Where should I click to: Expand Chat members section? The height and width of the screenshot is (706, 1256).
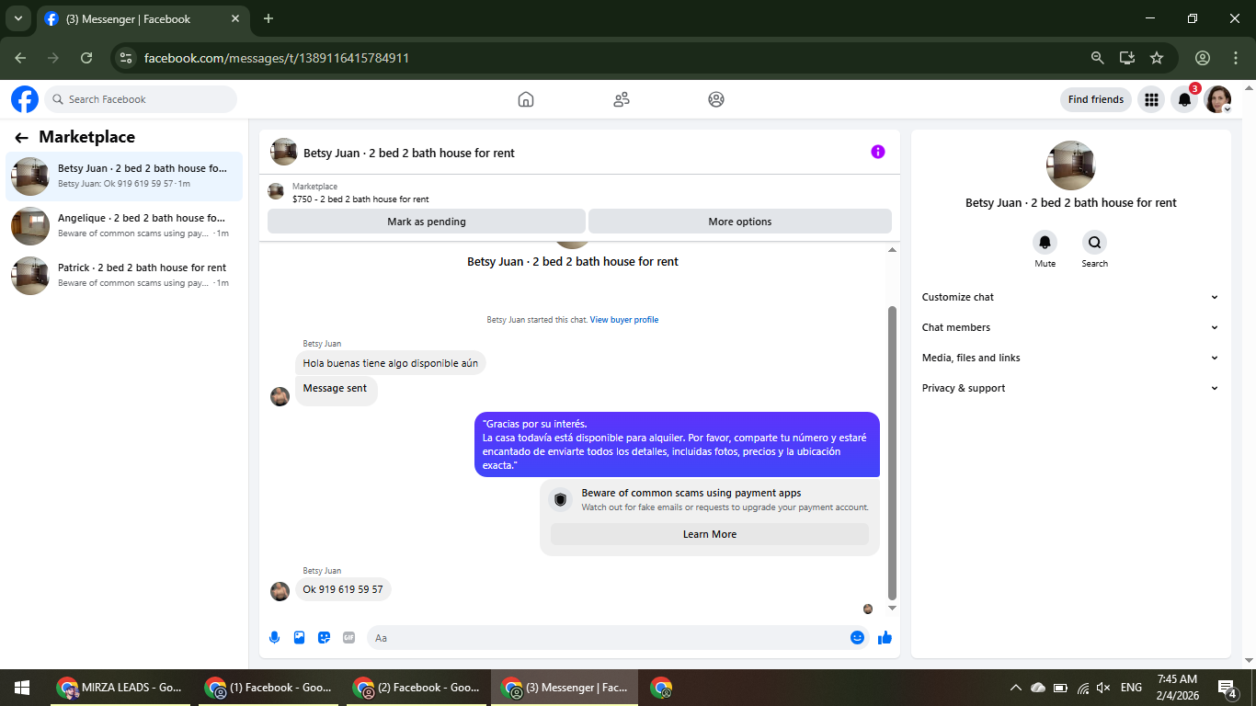click(x=1070, y=327)
